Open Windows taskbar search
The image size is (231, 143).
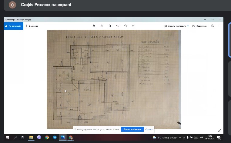pos(15,138)
